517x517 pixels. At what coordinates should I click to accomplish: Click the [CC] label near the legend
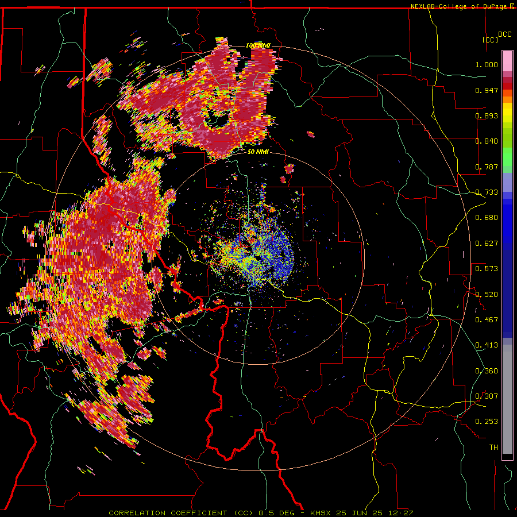[491, 40]
